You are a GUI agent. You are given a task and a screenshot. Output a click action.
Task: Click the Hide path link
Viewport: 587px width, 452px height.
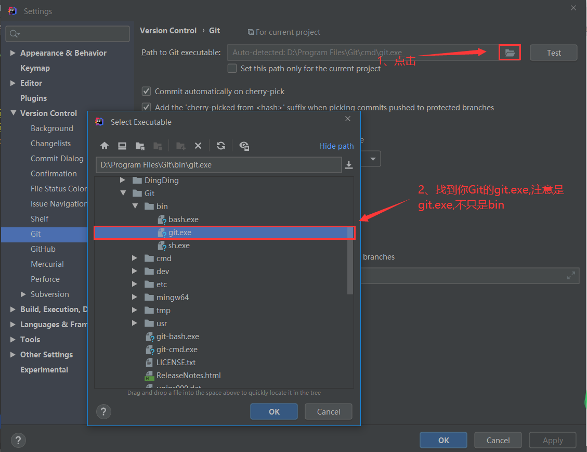(x=336, y=146)
